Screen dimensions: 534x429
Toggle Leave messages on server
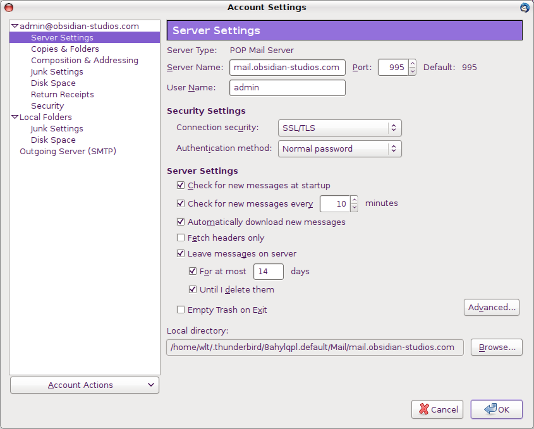tap(181, 253)
